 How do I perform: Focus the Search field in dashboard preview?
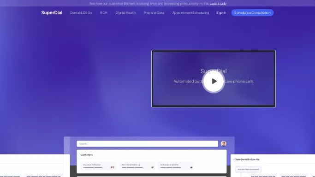[147, 144]
